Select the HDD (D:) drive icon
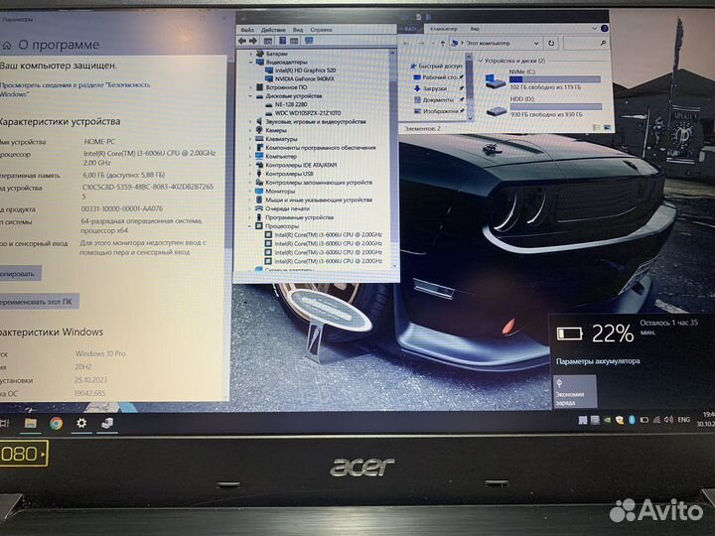 [497, 111]
